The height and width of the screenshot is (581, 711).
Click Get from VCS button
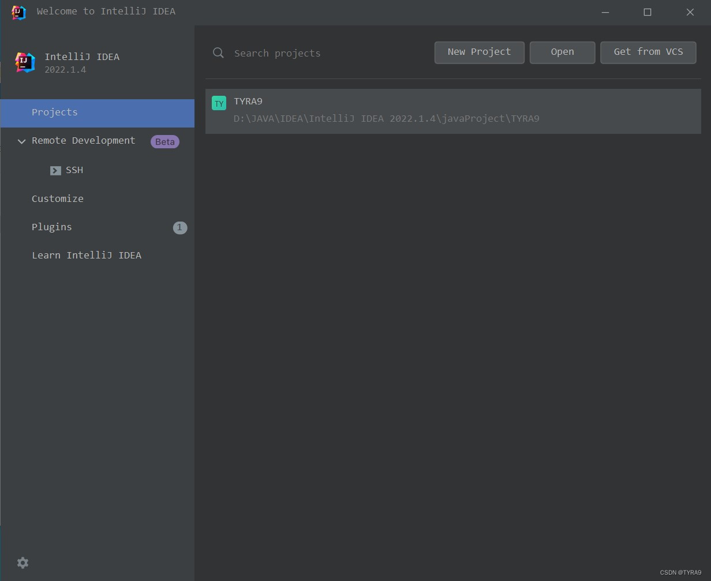point(648,53)
